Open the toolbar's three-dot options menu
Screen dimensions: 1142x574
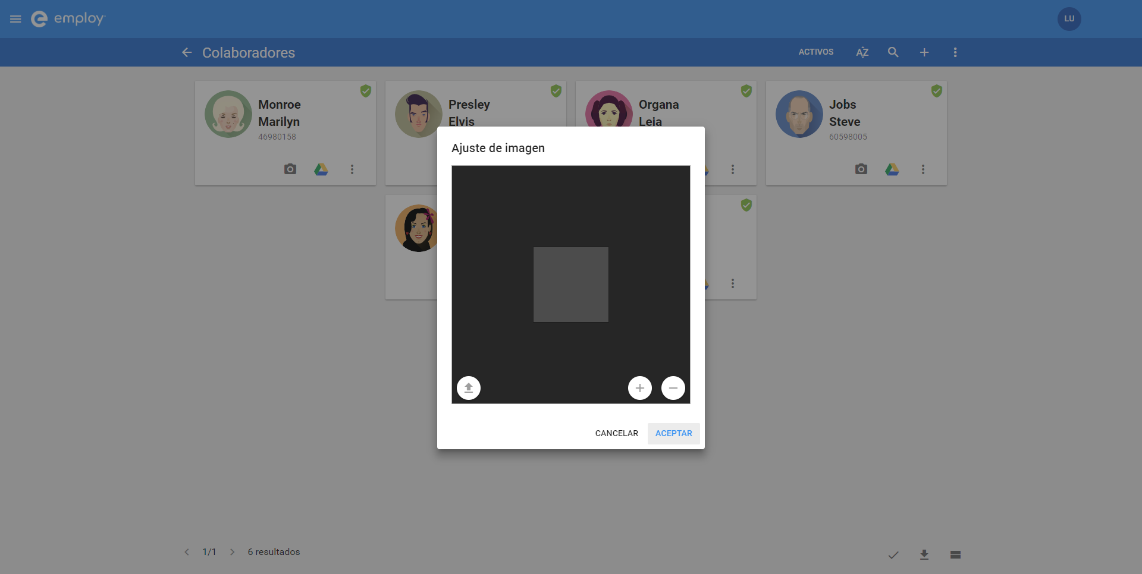[x=955, y=52]
